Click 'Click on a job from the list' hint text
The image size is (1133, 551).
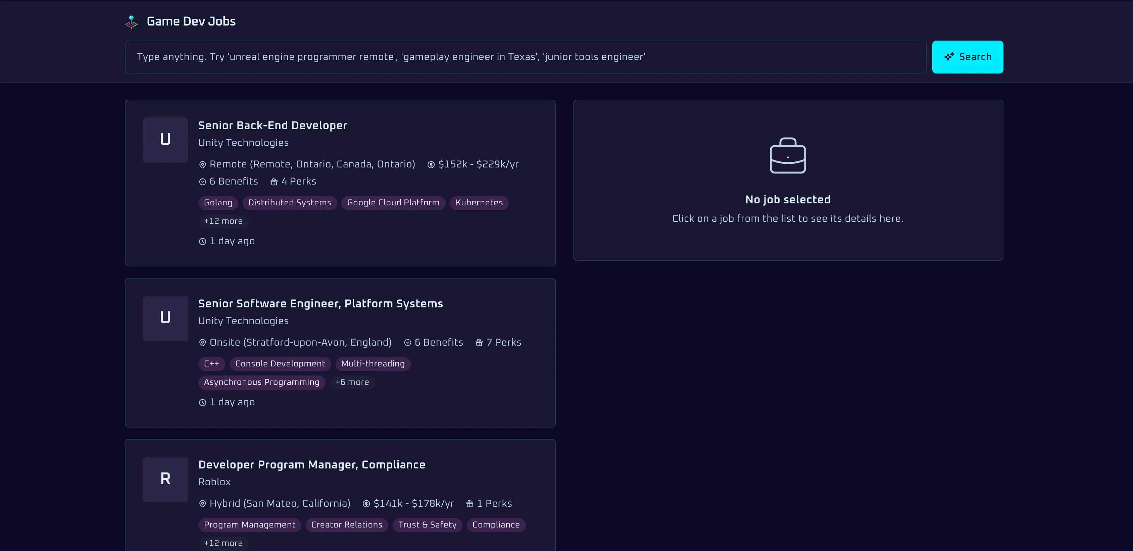(788, 218)
